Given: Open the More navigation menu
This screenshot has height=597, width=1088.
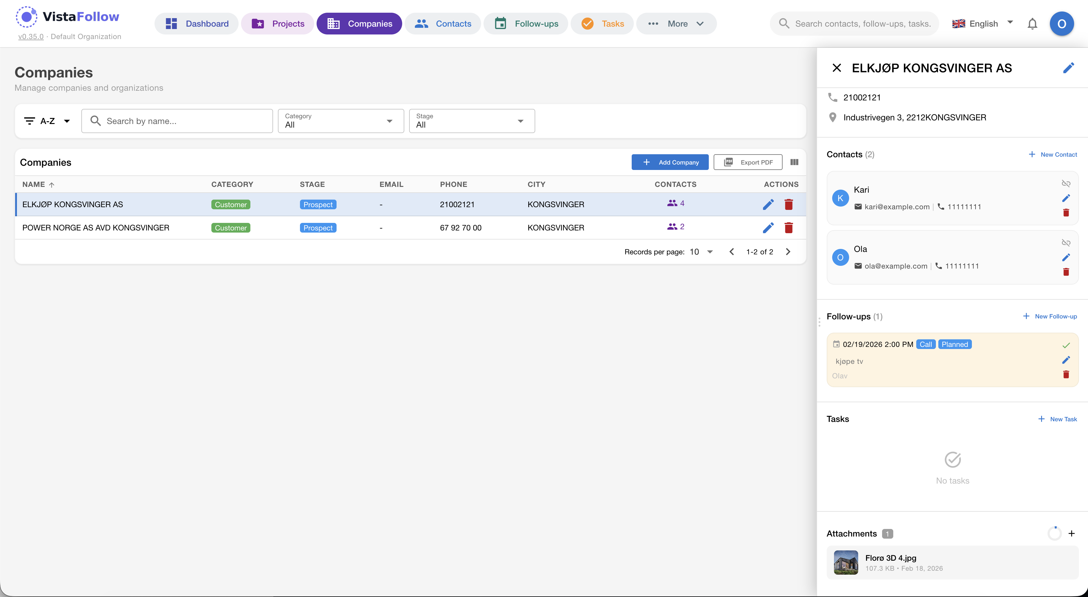Looking at the screenshot, I should click(676, 24).
